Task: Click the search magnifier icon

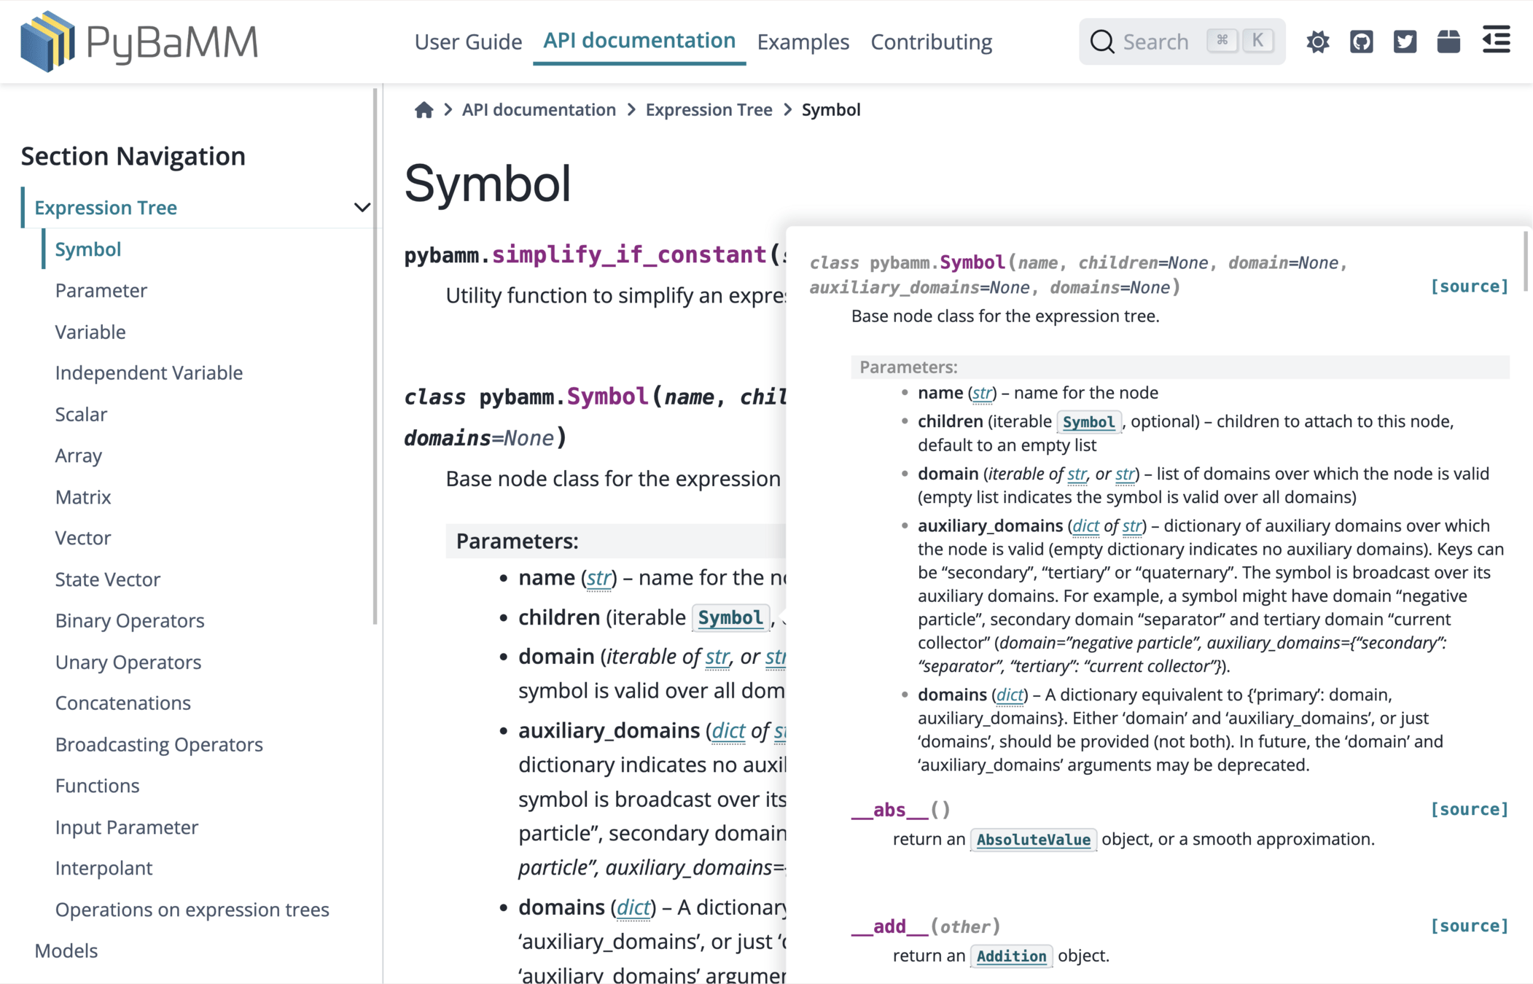Action: pos(1101,42)
